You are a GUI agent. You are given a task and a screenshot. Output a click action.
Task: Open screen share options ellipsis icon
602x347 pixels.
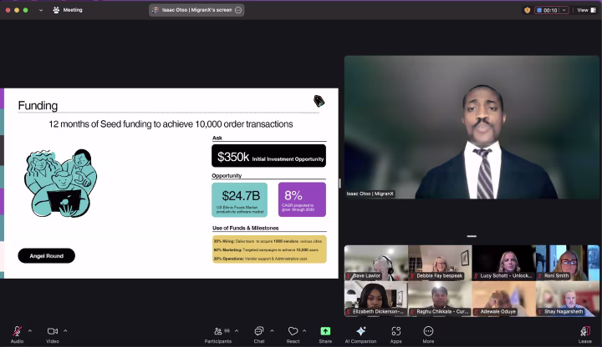[x=238, y=10]
